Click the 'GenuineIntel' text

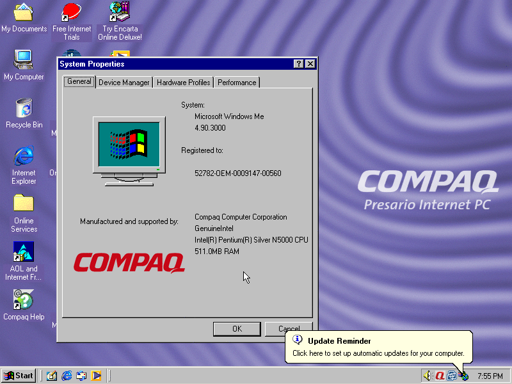click(x=214, y=228)
